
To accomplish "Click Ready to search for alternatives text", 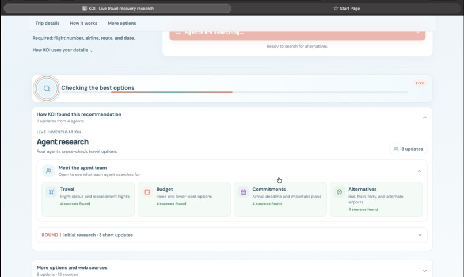I will pos(298,47).
